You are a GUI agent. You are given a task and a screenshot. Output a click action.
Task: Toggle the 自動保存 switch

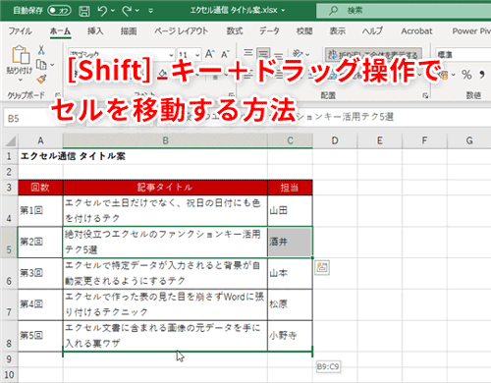pyautogui.click(x=59, y=11)
